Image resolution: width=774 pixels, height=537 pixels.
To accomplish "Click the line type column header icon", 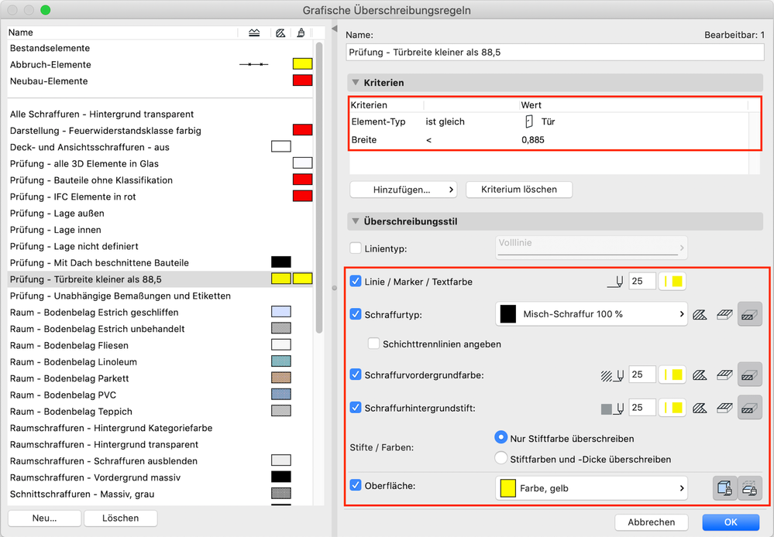I will click(x=254, y=33).
